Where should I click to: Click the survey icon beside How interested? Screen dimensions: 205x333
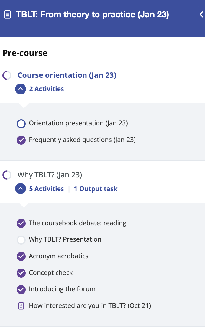point(21,306)
